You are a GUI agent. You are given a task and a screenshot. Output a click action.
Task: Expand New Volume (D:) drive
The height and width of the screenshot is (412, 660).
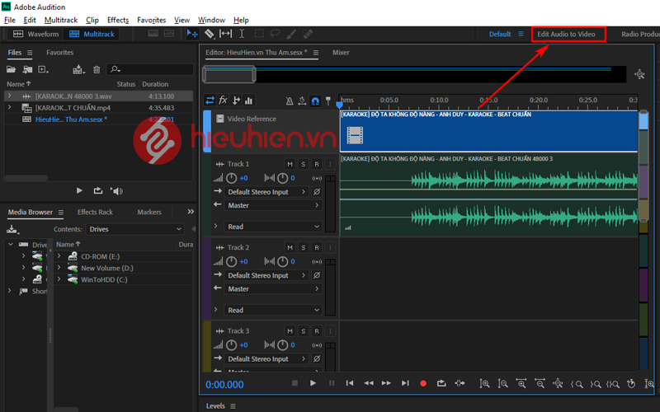(x=59, y=268)
